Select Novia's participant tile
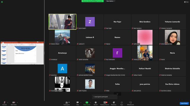The image size is (190, 106). point(172,53)
